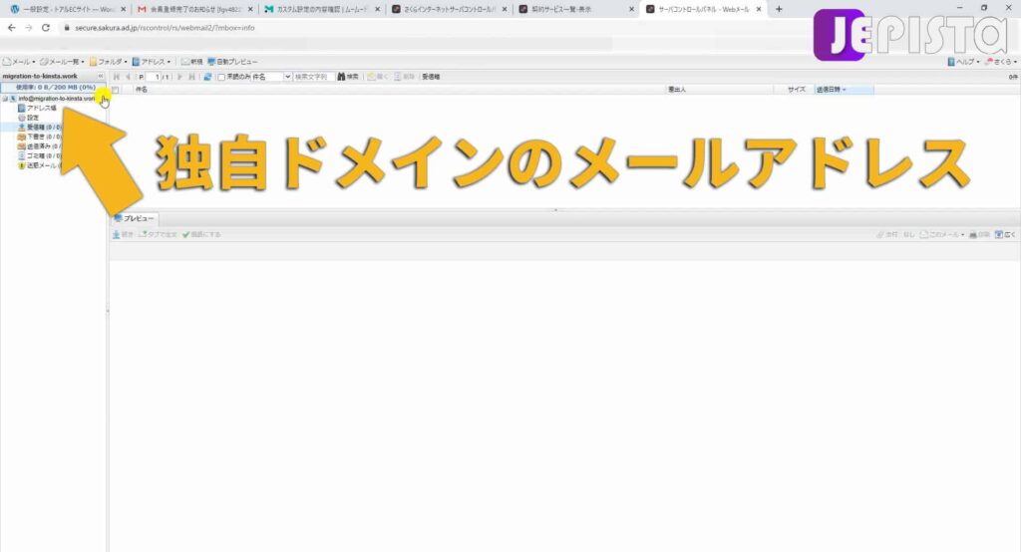Click the 印刷 print button
The image size is (1021, 552).
coord(979,235)
